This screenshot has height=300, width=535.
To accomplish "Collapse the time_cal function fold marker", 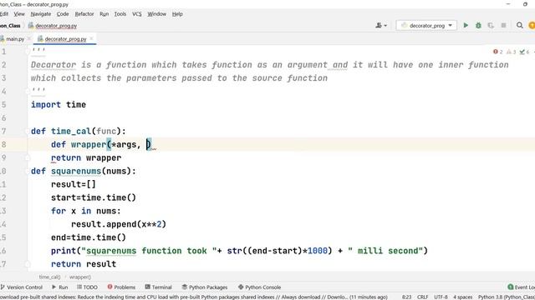I will coord(28,132).
